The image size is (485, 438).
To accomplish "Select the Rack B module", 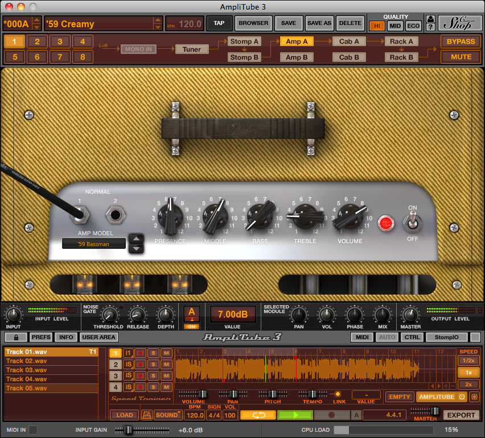I will pos(401,57).
